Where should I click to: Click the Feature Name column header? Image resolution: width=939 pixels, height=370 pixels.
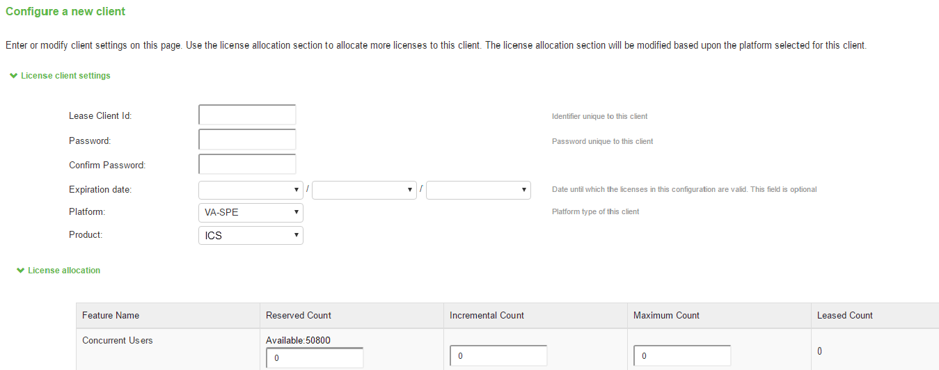click(111, 316)
